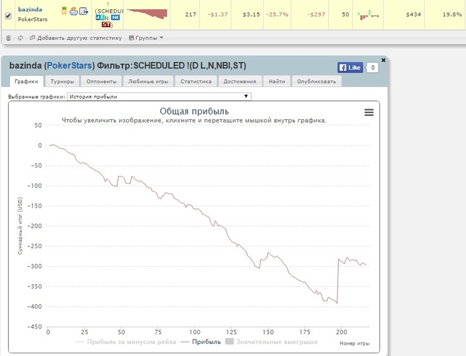
Task: Click the gold star badge icon
Action: (64, 11)
